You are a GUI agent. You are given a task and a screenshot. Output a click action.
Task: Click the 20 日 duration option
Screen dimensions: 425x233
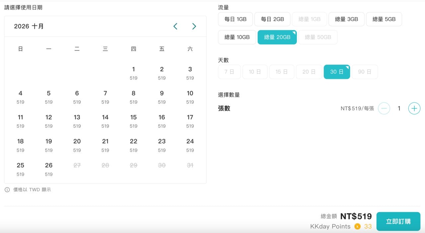point(309,72)
